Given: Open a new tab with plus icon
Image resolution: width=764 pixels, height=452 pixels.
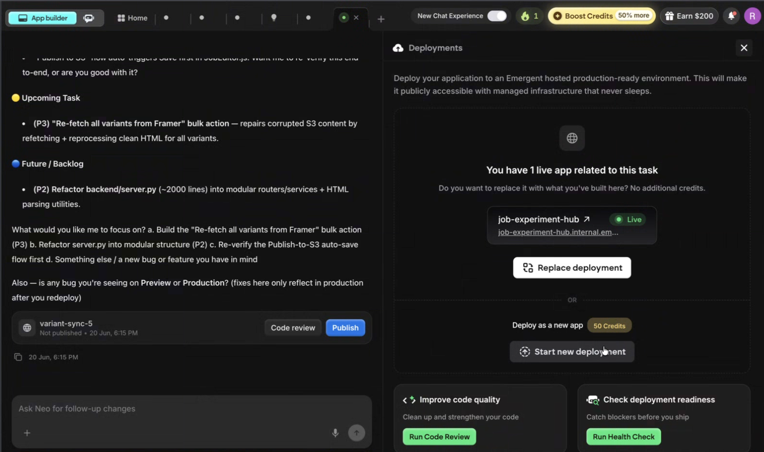Looking at the screenshot, I should [381, 19].
